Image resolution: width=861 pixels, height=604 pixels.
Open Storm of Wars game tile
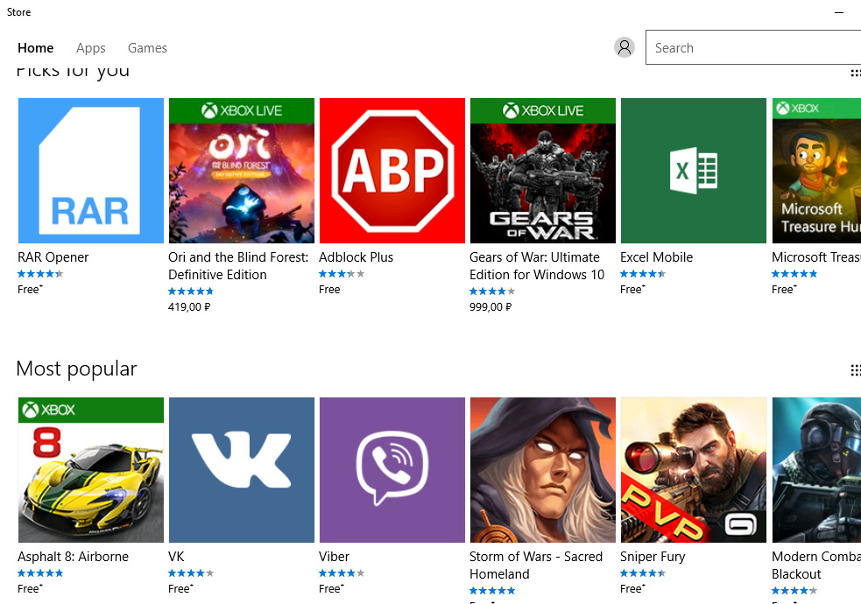coord(542,470)
